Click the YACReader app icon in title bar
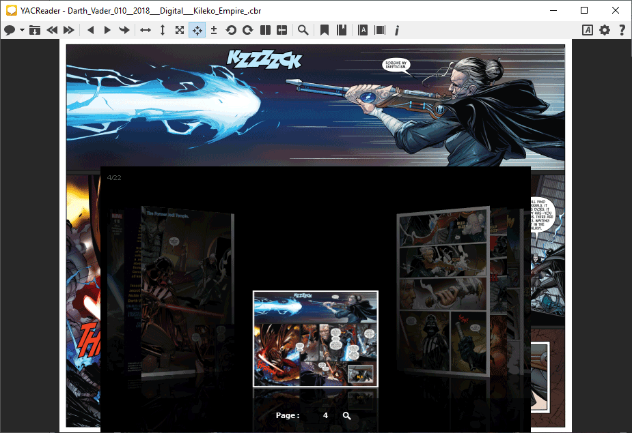This screenshot has height=433, width=632. (x=12, y=10)
